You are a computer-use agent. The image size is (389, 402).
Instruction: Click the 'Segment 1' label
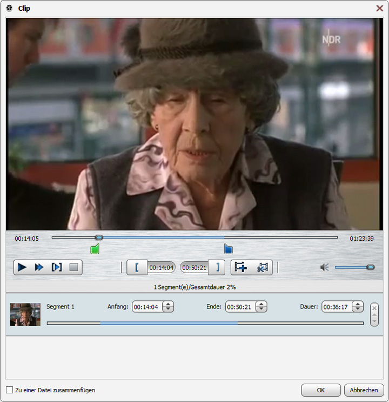[61, 307]
